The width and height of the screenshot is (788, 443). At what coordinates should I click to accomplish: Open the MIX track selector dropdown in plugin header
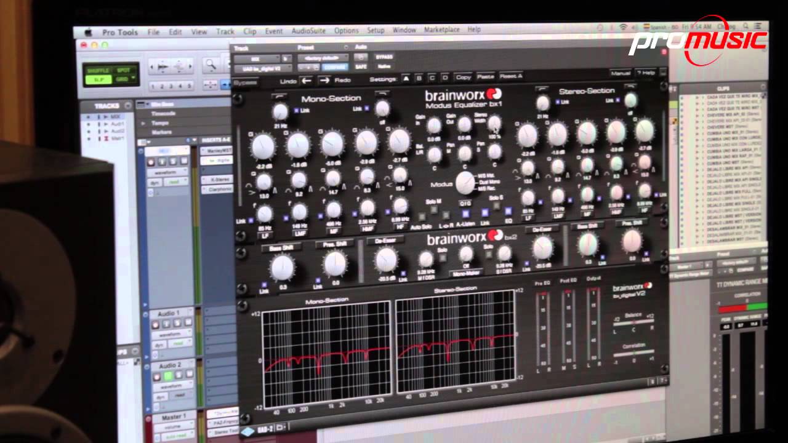coord(256,58)
